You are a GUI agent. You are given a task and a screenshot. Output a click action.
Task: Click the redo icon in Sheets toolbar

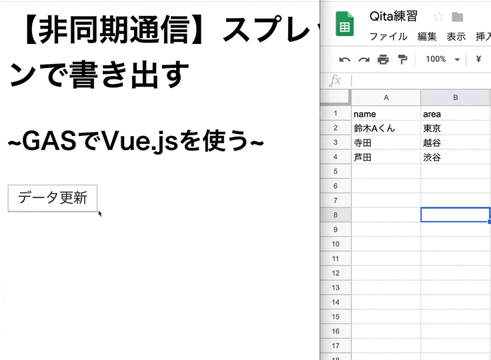(364, 59)
